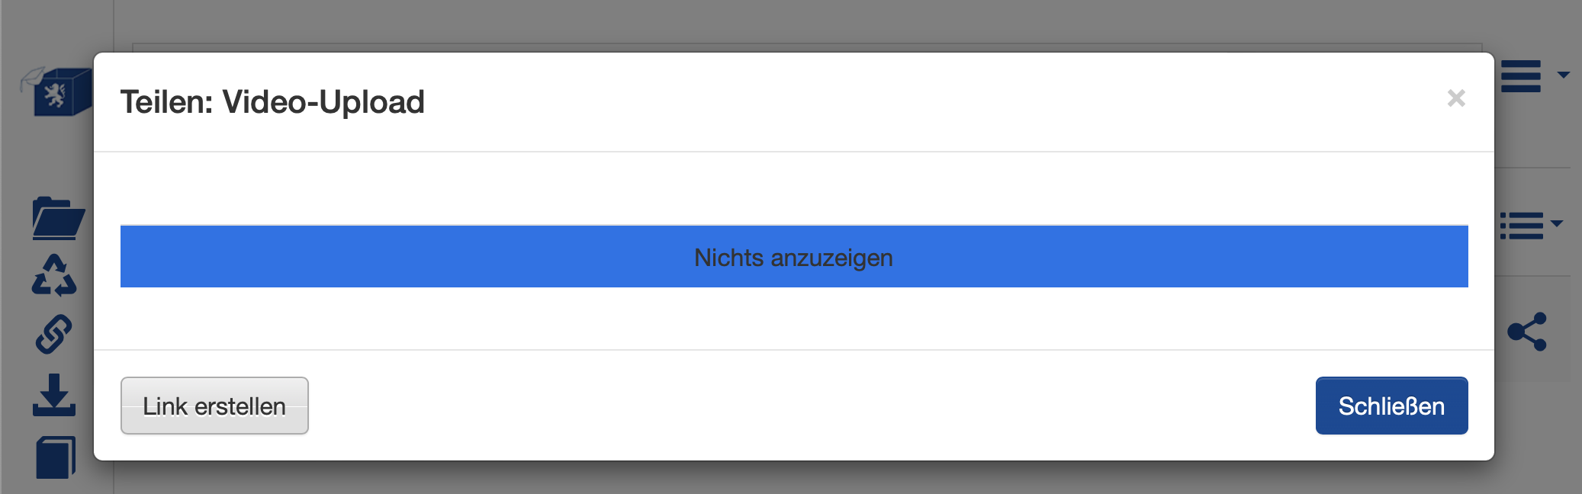Viewport: 1582px width, 494px height.
Task: Click the blue "Nichts anzuzeigen" bar
Action: click(x=793, y=257)
